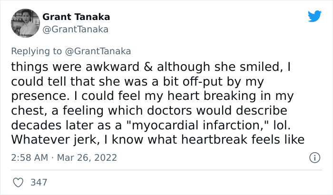Image resolution: width=333 pixels, height=195 pixels.
Task: Like the tweet with the heart icon
Action: pyautogui.click(x=18, y=182)
